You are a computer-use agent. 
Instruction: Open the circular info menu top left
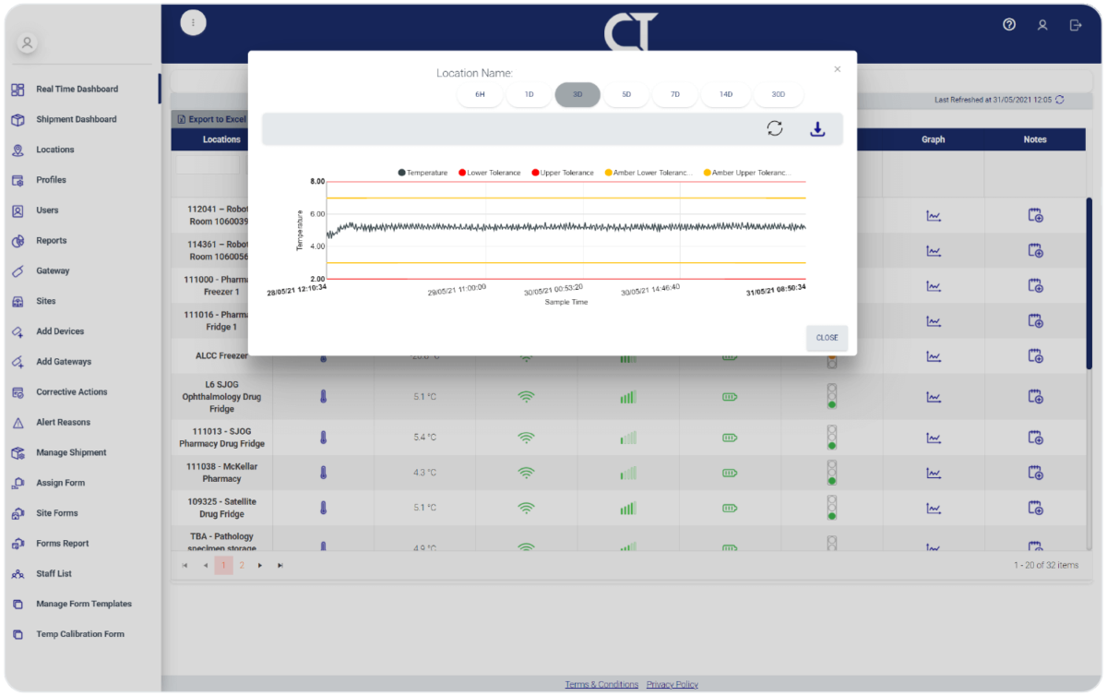point(193,21)
